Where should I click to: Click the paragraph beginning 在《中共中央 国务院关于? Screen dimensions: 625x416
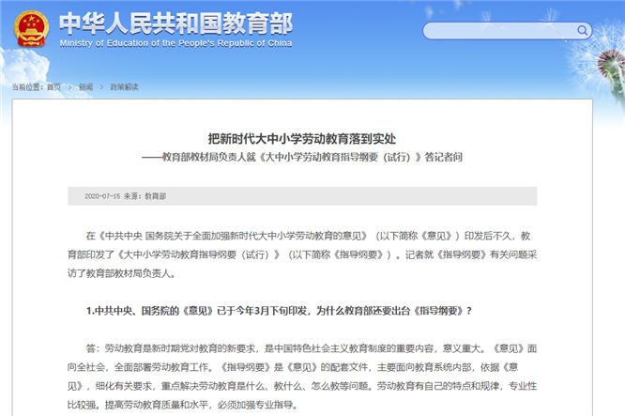[302, 254]
